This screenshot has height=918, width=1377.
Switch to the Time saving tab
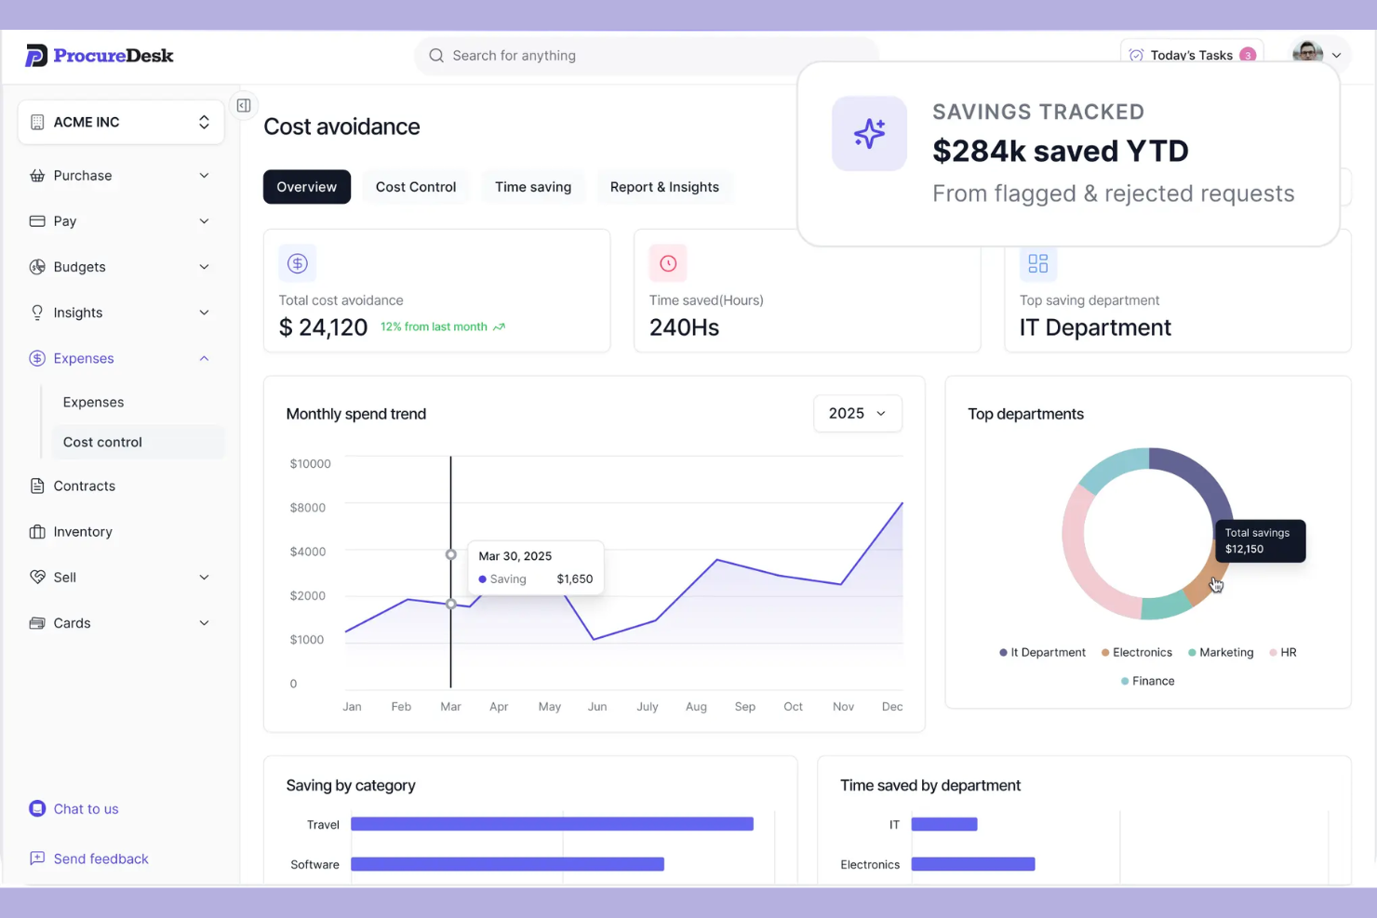tap(533, 187)
